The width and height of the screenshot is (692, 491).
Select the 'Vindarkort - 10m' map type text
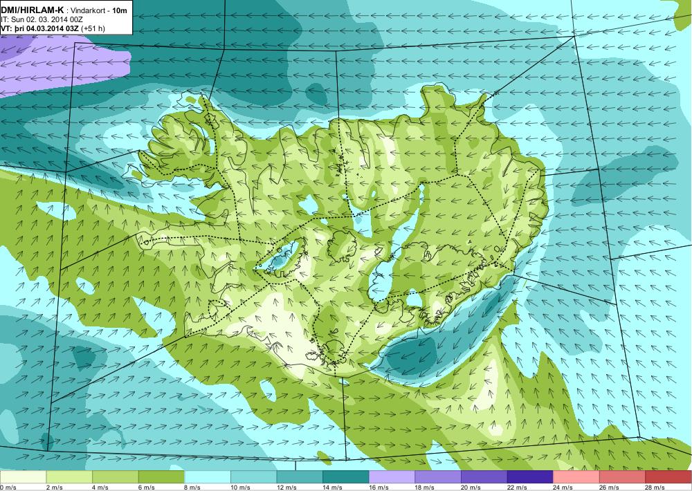(x=99, y=10)
